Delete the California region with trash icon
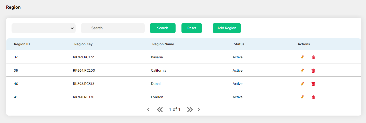The height and width of the screenshot is (123, 366). 313,71
